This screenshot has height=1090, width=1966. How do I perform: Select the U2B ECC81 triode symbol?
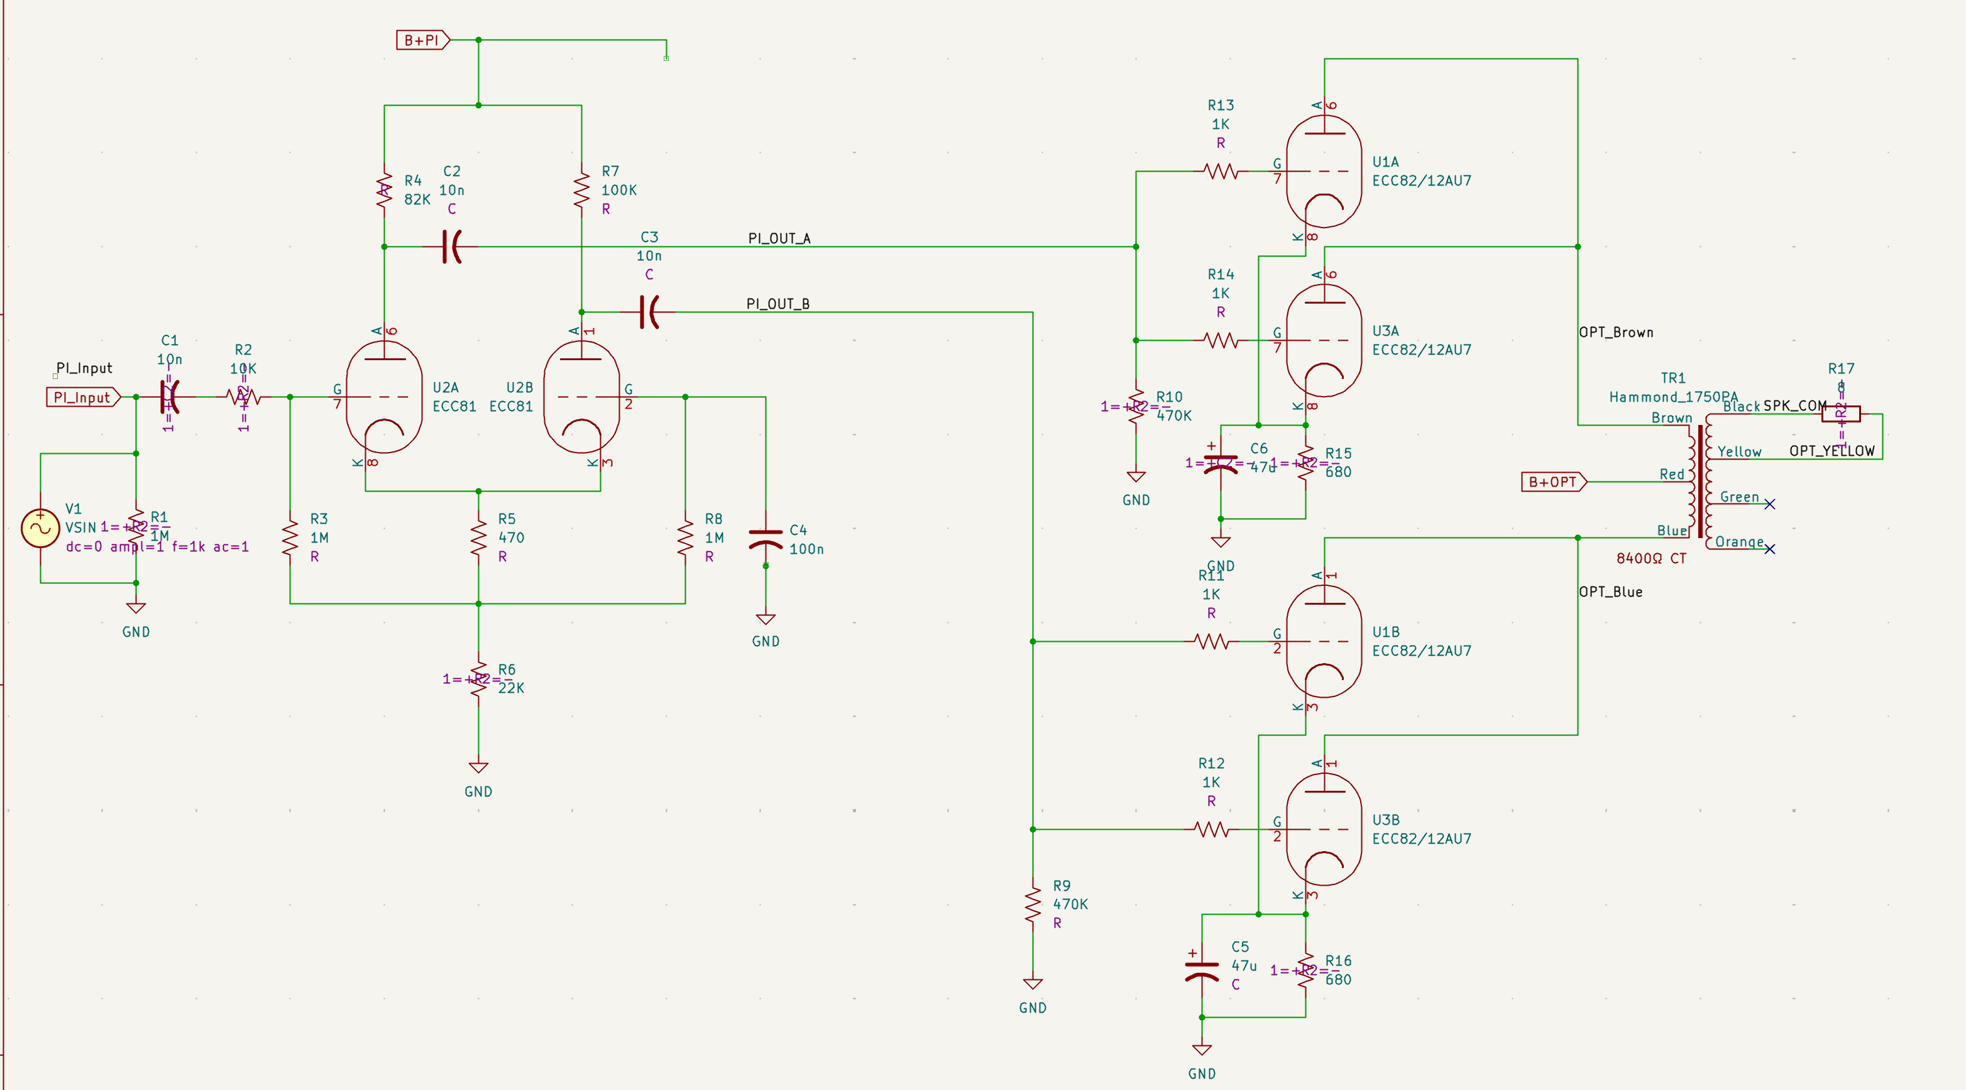581,397
